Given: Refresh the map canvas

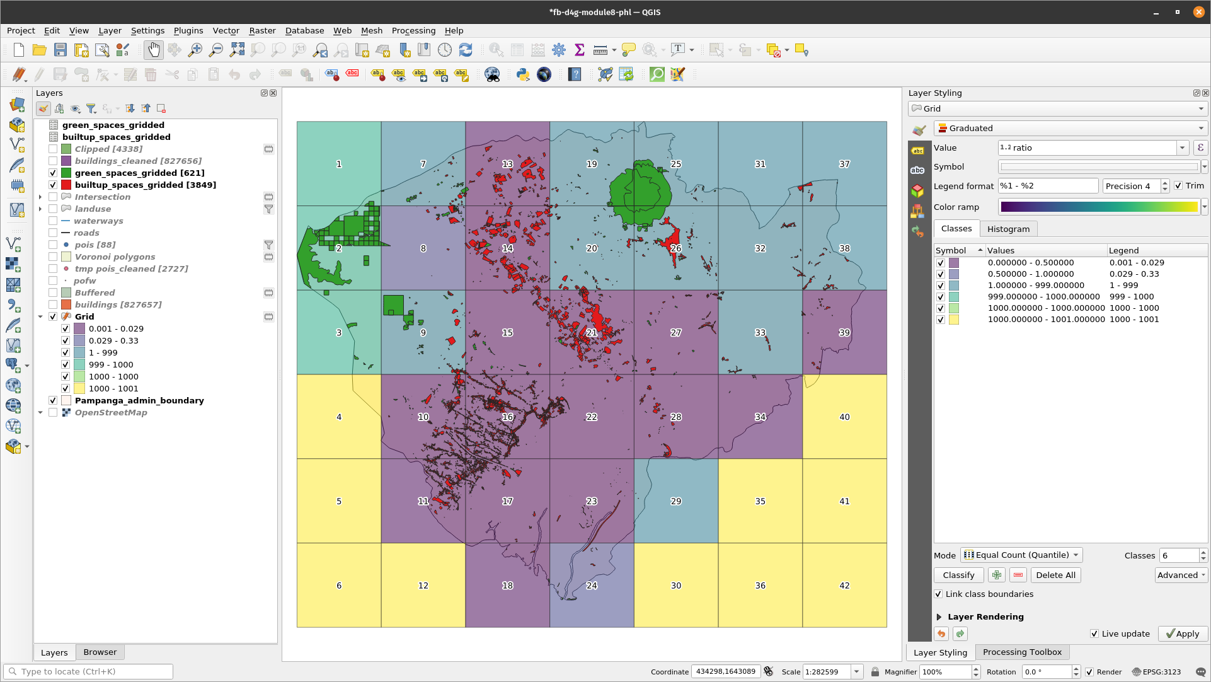Looking at the screenshot, I should click(465, 50).
